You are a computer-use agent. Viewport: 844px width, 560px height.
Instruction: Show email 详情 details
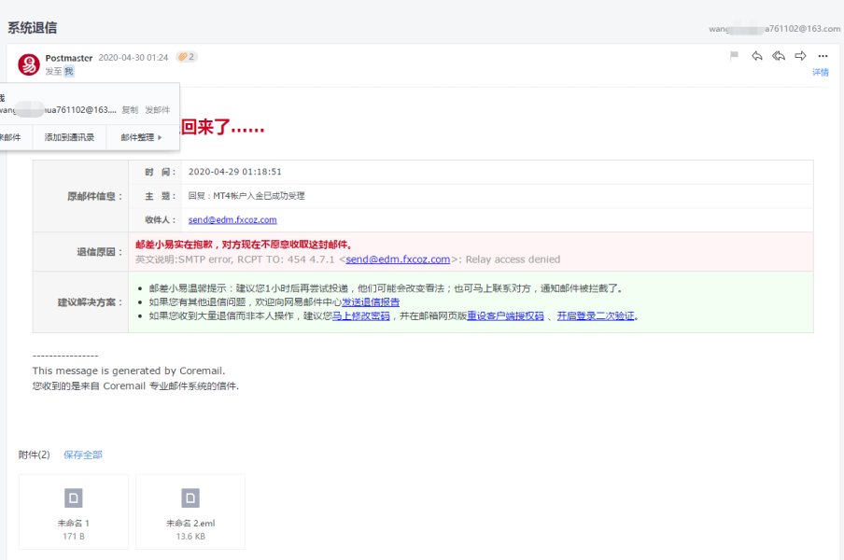click(x=820, y=72)
